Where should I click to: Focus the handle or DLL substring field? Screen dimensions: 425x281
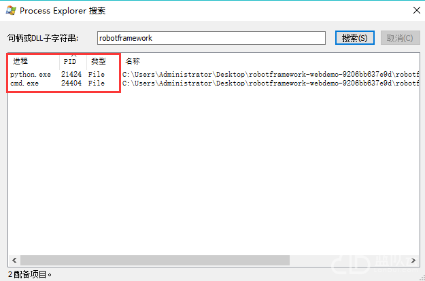(211, 38)
